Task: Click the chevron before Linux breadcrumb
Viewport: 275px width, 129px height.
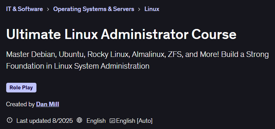Action: (x=139, y=9)
